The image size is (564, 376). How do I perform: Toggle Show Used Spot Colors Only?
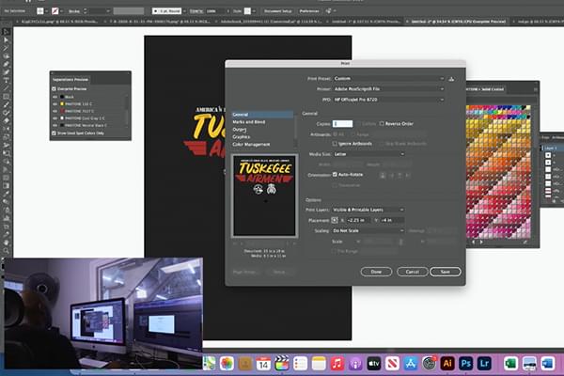(55, 133)
